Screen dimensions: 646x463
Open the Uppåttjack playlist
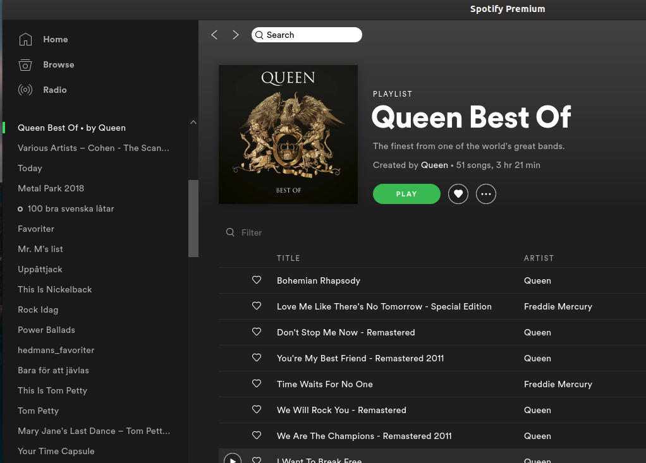(40, 269)
